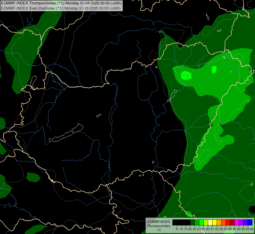255x234 pixels.
Task: Click the legend scale value 60
Action: [252, 229]
